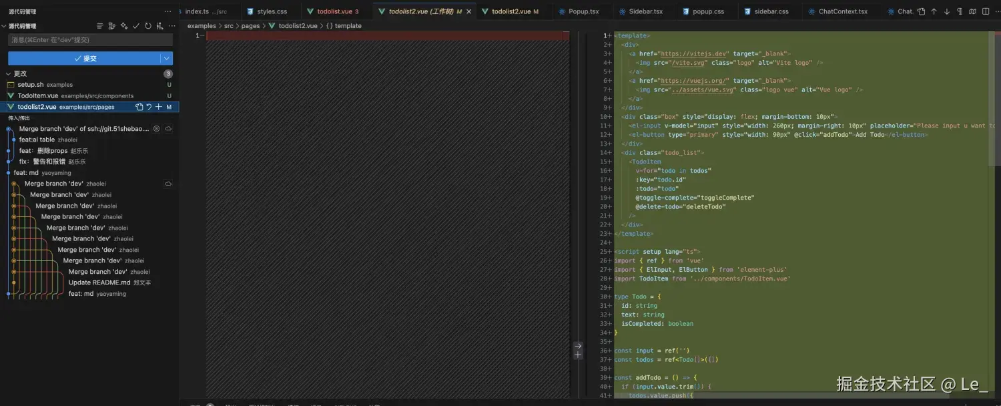
Task: Select the Merge branch 'dev' of ssh commit
Action: point(89,129)
